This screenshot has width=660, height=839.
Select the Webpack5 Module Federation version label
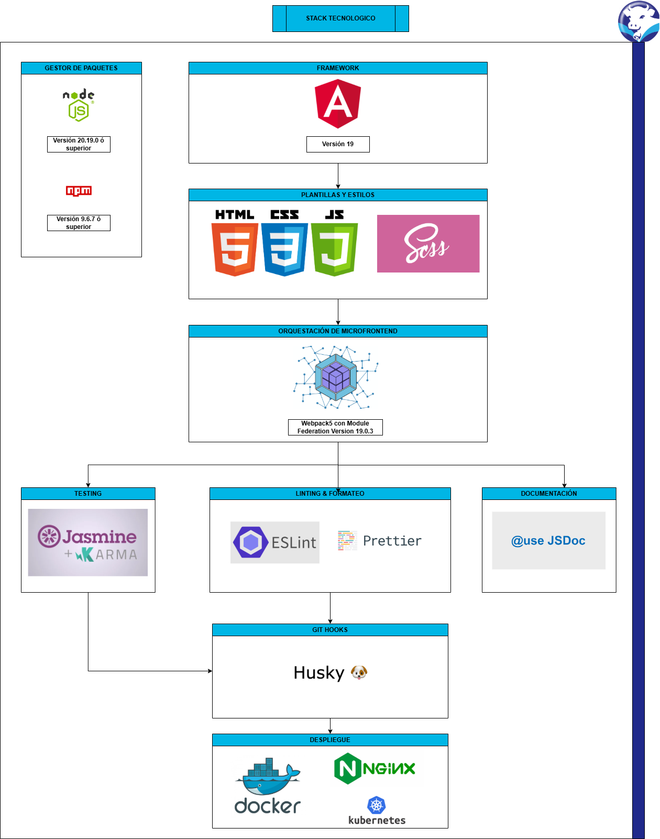pyautogui.click(x=335, y=427)
